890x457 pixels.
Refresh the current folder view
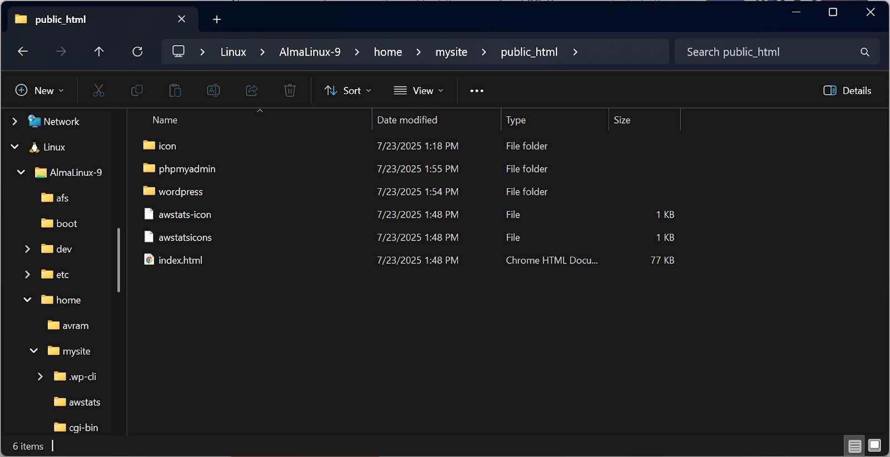tap(137, 52)
